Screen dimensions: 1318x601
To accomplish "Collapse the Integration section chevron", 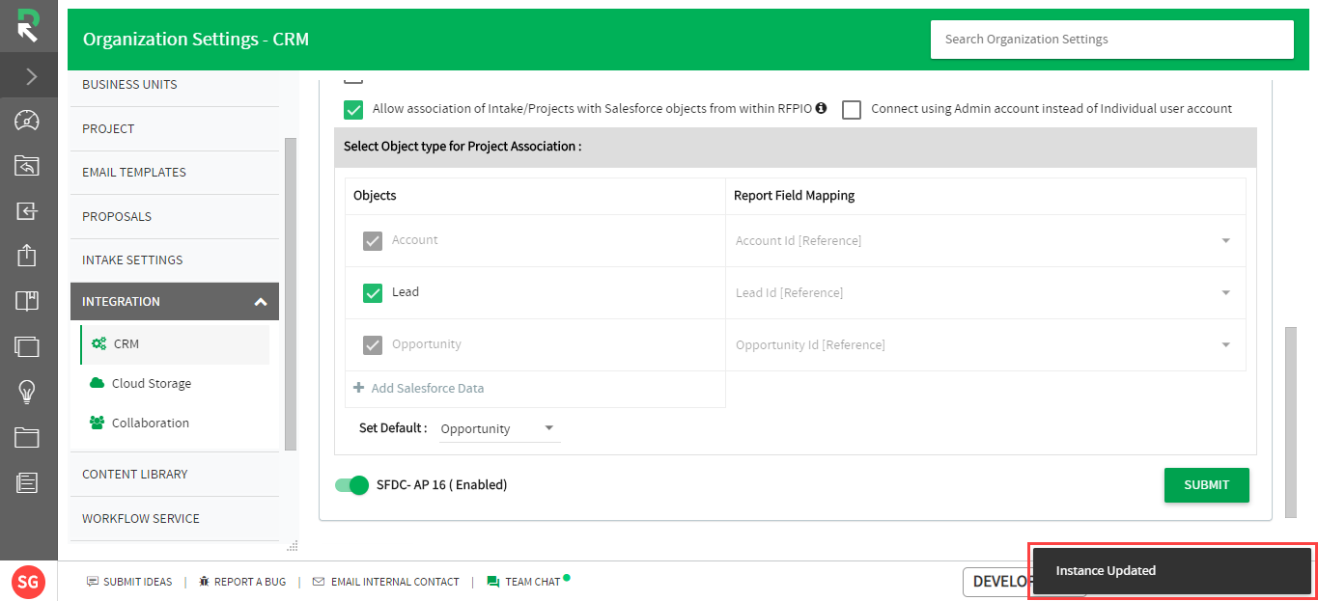I will (260, 302).
